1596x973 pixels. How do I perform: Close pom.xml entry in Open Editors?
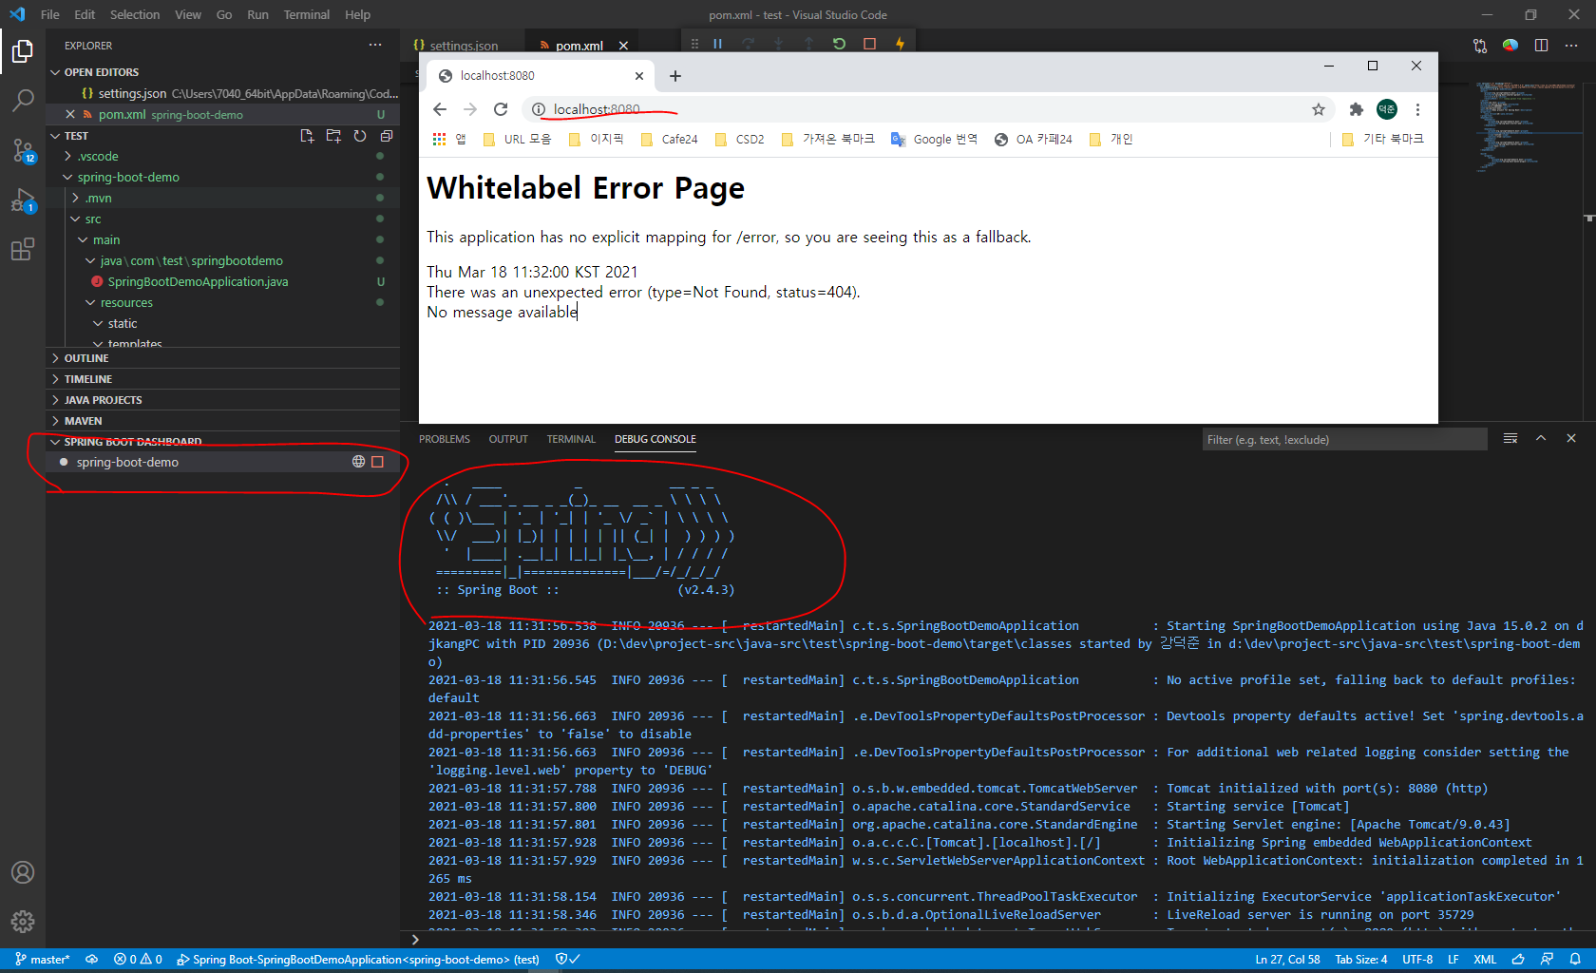(70, 114)
